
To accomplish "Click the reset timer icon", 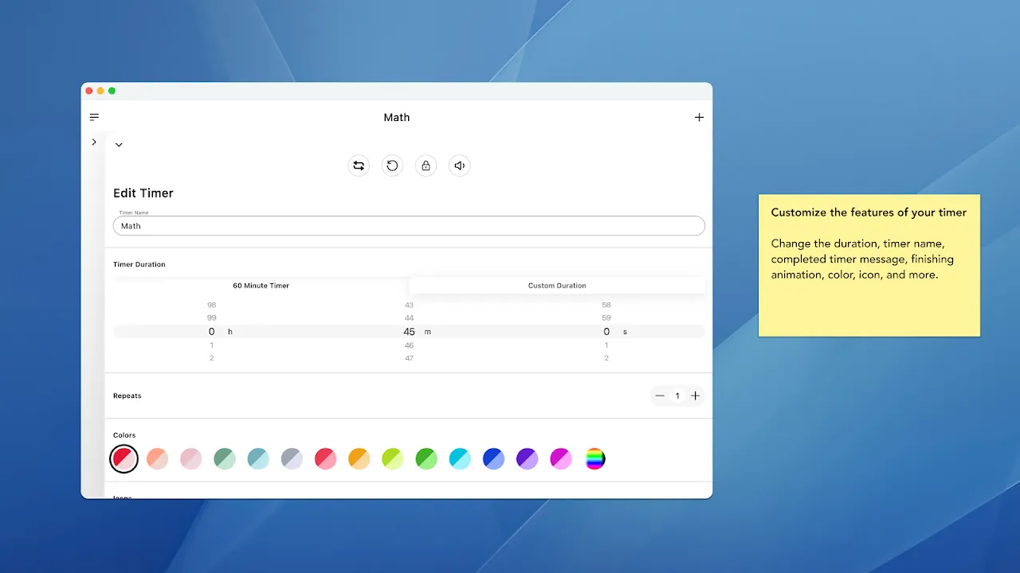I will 392,165.
